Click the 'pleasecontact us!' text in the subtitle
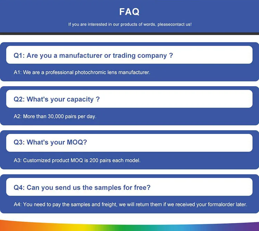259x231 pixels. (x=174, y=25)
